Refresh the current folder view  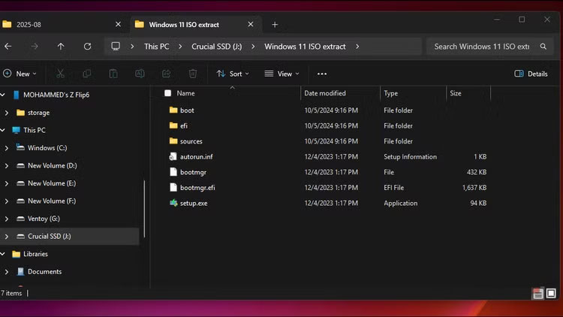[87, 46]
